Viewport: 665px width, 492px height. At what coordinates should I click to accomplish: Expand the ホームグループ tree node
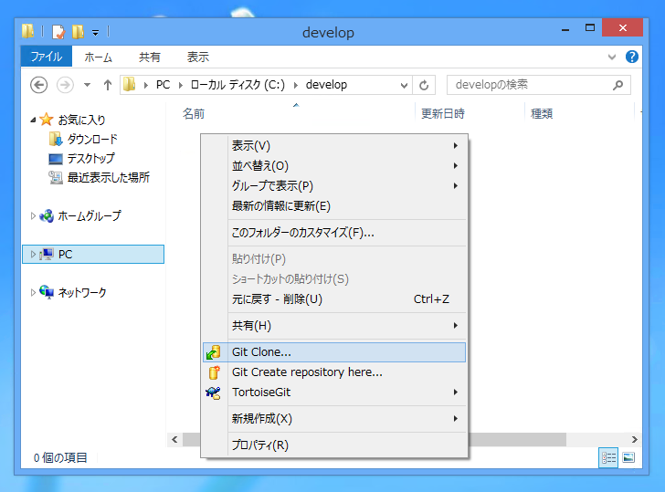[x=33, y=216]
